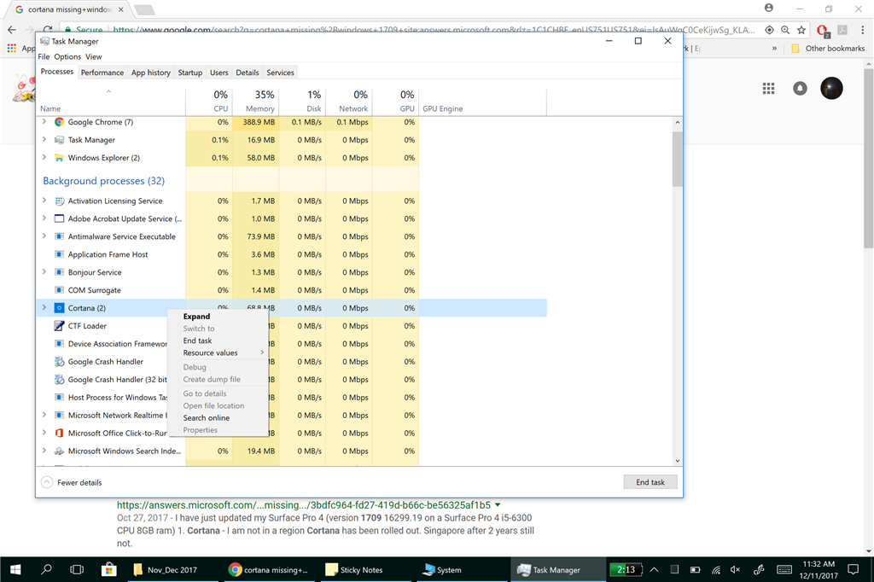Click the Windows Explorer process icon

(59, 158)
